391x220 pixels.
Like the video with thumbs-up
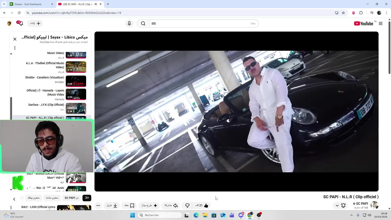click(x=202, y=206)
